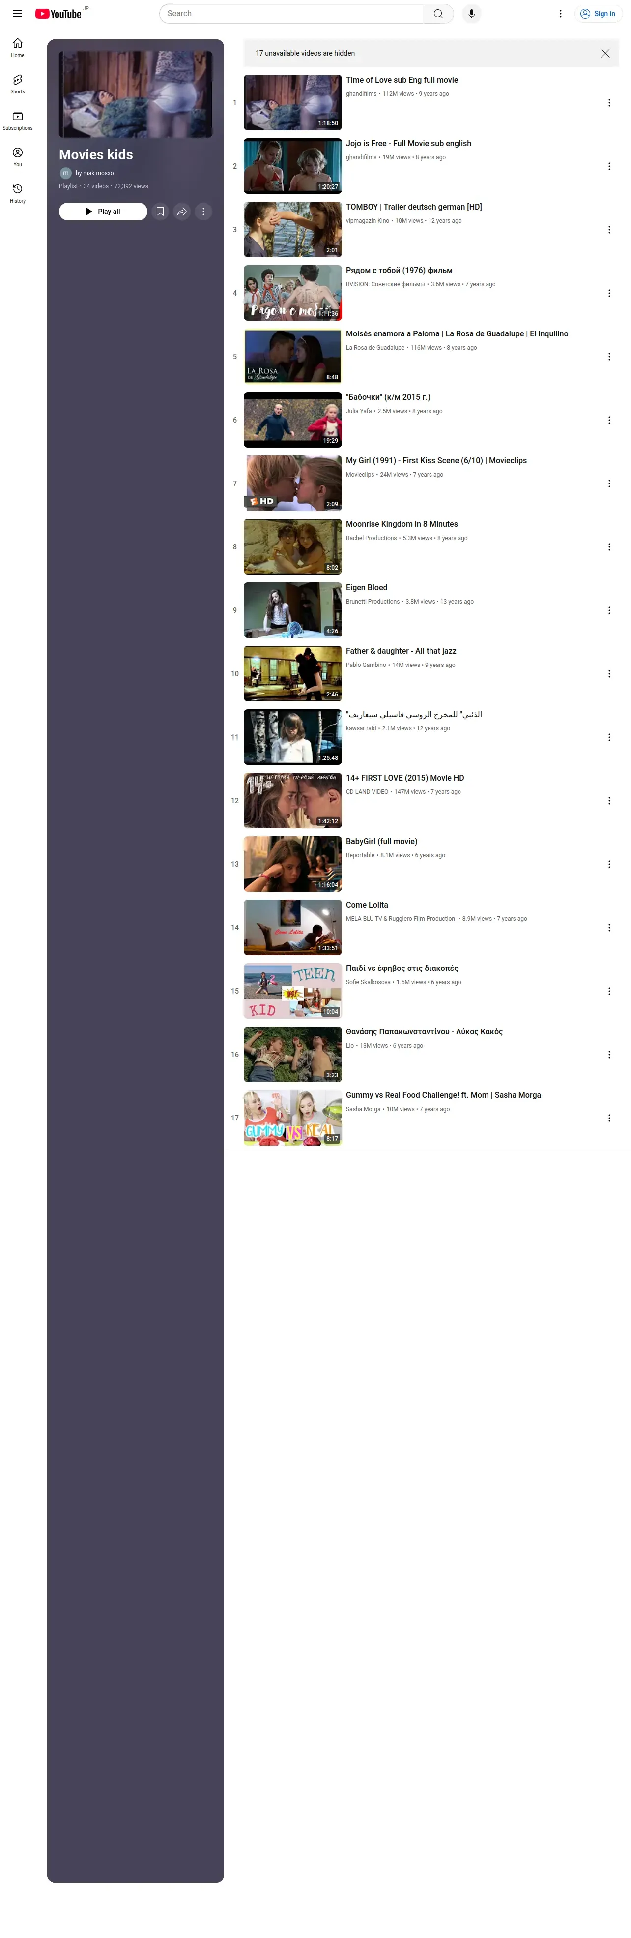Open the Brunetti Productions channel link
This screenshot has width=631, height=1938.
[x=373, y=602]
